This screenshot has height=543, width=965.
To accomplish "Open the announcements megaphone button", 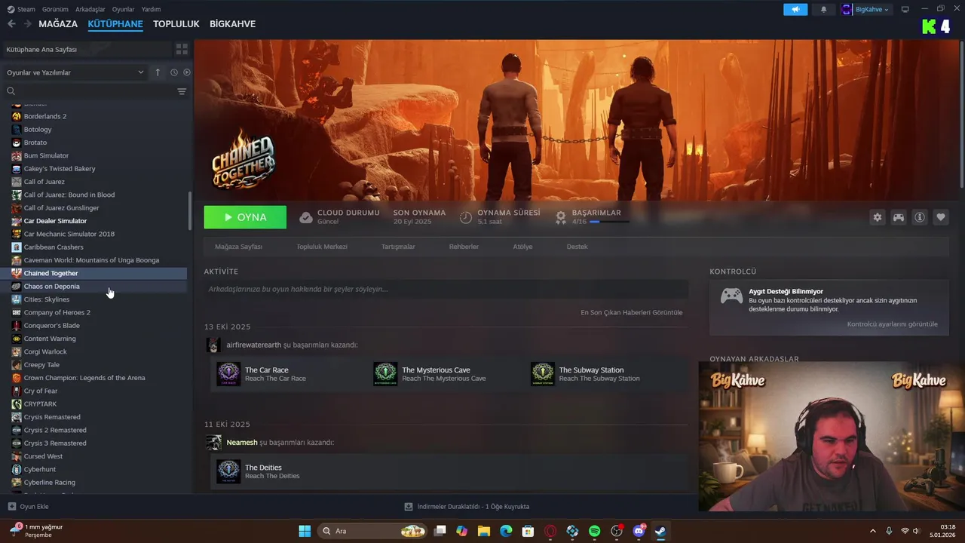I will pyautogui.click(x=795, y=9).
